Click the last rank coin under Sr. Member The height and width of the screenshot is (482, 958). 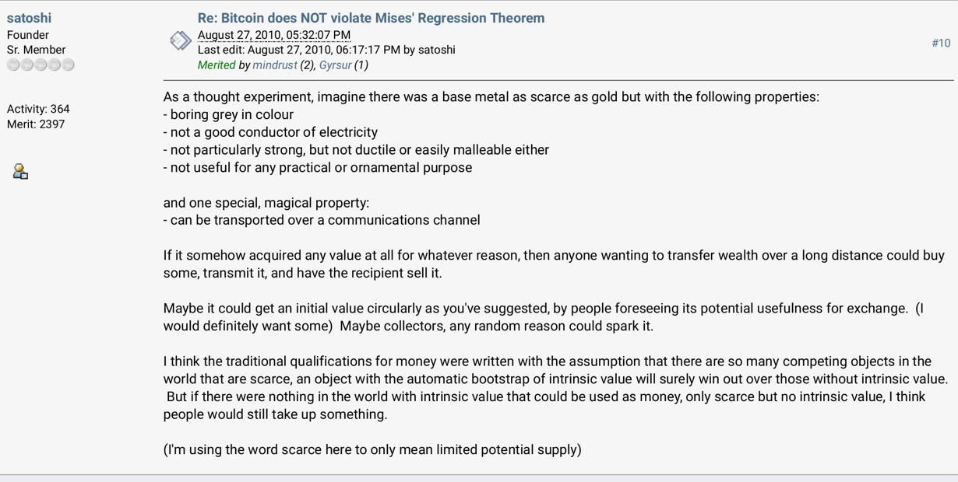click(68, 65)
